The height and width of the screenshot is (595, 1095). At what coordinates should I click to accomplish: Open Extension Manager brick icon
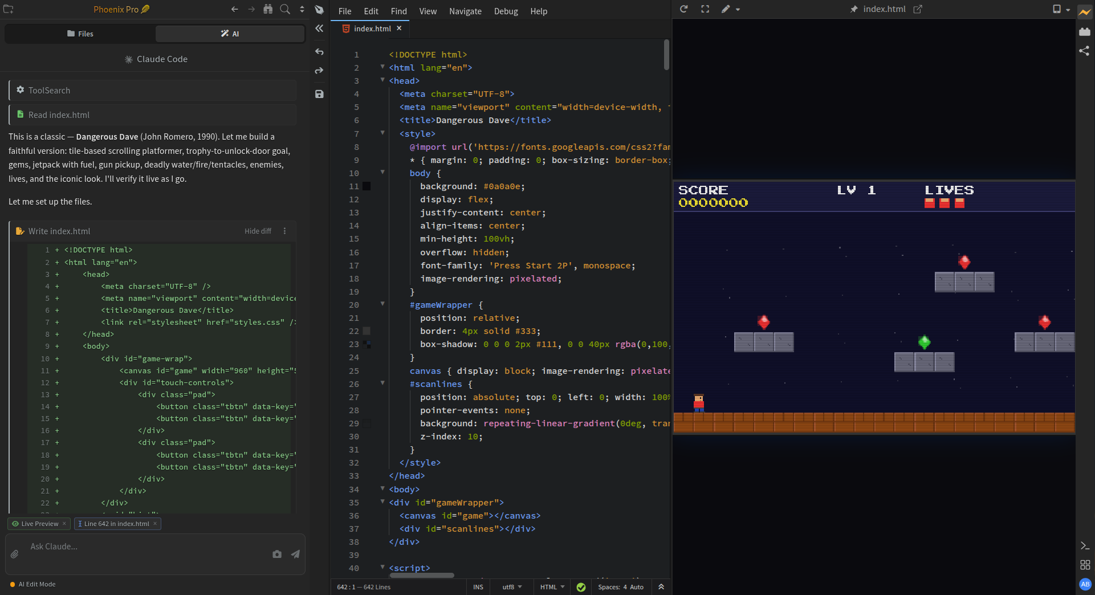(1085, 32)
